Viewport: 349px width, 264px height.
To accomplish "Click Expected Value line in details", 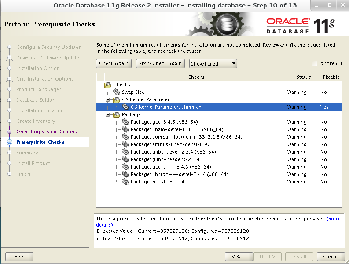I will click(x=173, y=231).
